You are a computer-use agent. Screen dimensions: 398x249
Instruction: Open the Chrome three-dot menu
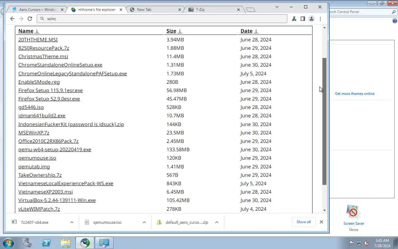(320, 19)
